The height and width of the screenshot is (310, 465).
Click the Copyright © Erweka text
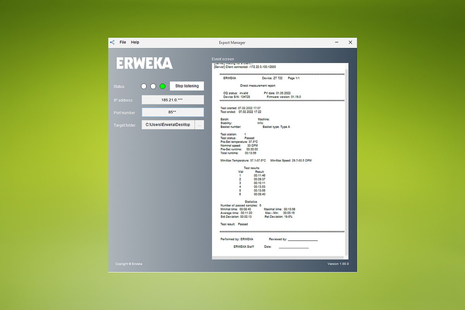tap(129, 264)
